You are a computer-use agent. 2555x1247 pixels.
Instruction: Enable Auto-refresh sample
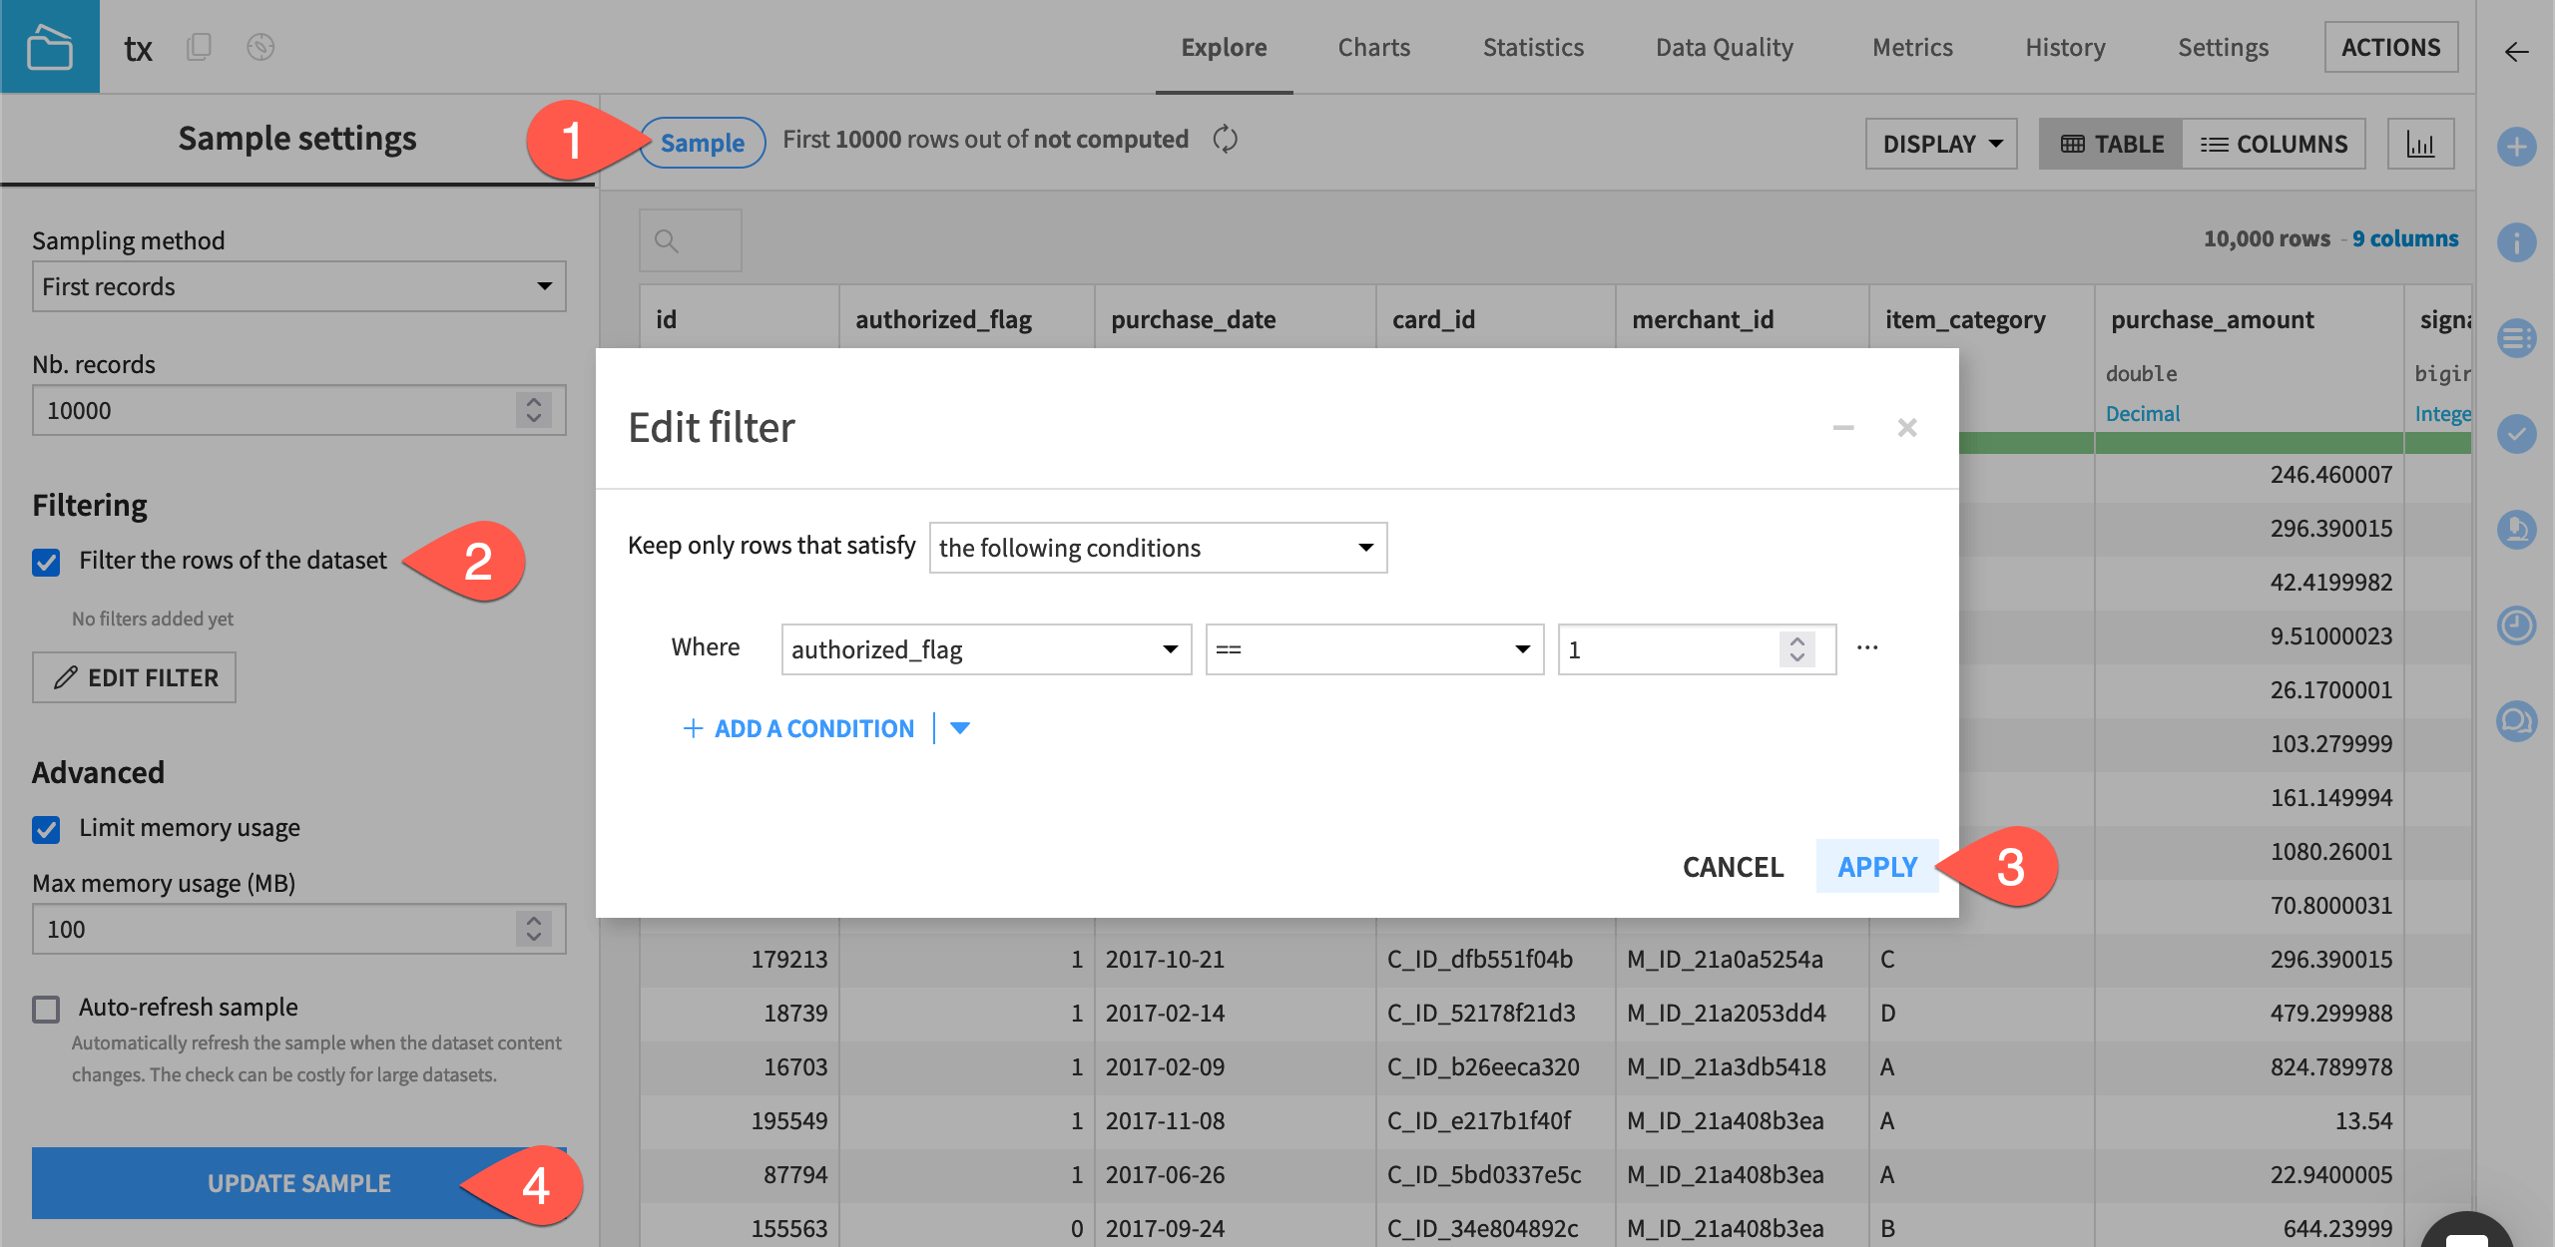tap(46, 1009)
